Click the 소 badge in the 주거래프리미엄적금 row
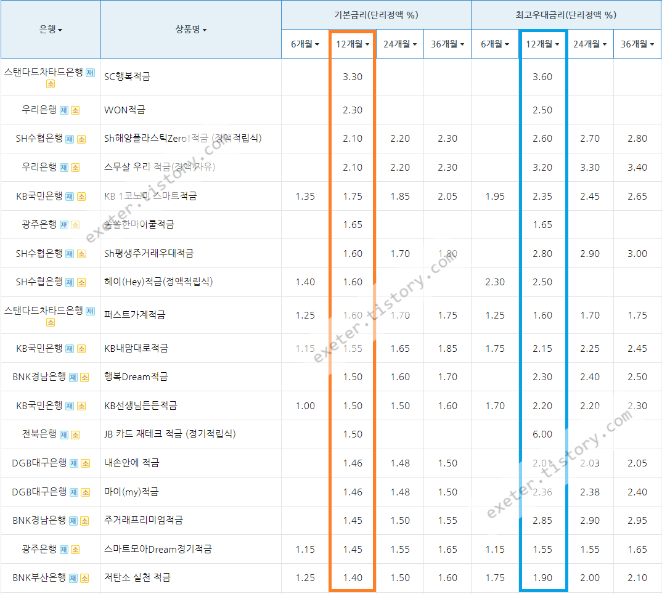662x594 pixels. 85,521
